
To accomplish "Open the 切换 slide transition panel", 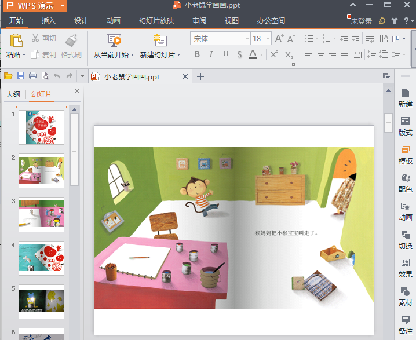I will tap(406, 239).
